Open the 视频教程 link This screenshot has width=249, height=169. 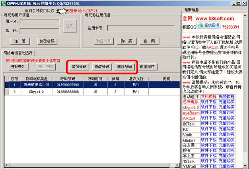click(227, 97)
